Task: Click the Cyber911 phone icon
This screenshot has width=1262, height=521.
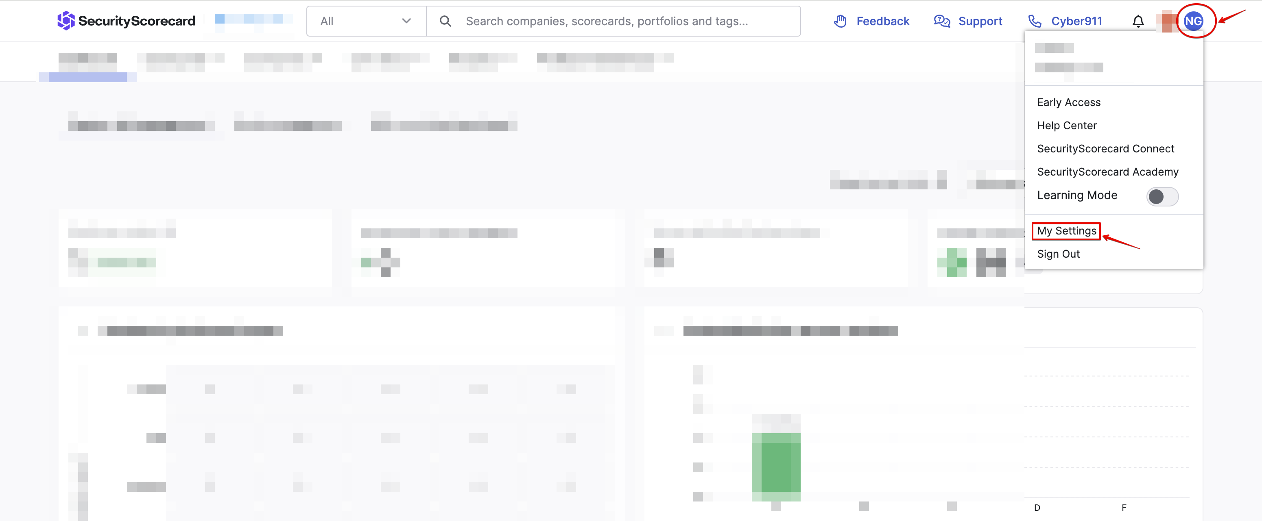Action: coord(1034,21)
